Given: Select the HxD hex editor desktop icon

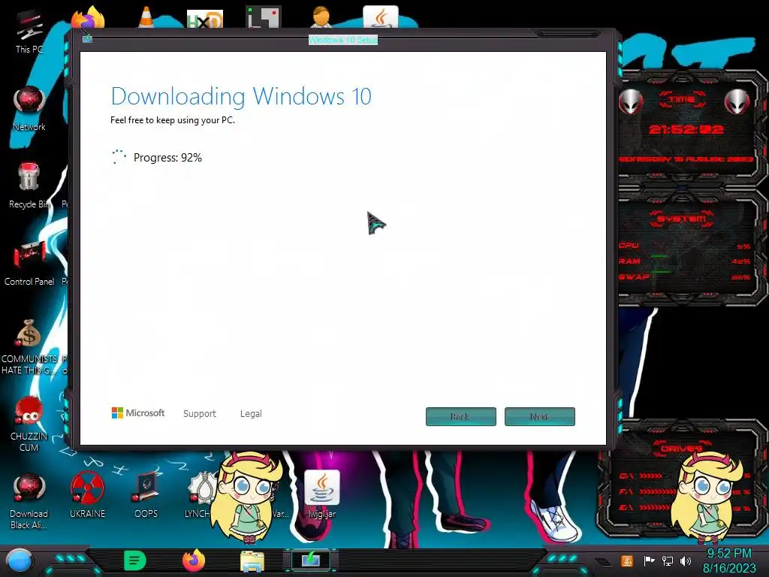Looking at the screenshot, I should click(205, 19).
